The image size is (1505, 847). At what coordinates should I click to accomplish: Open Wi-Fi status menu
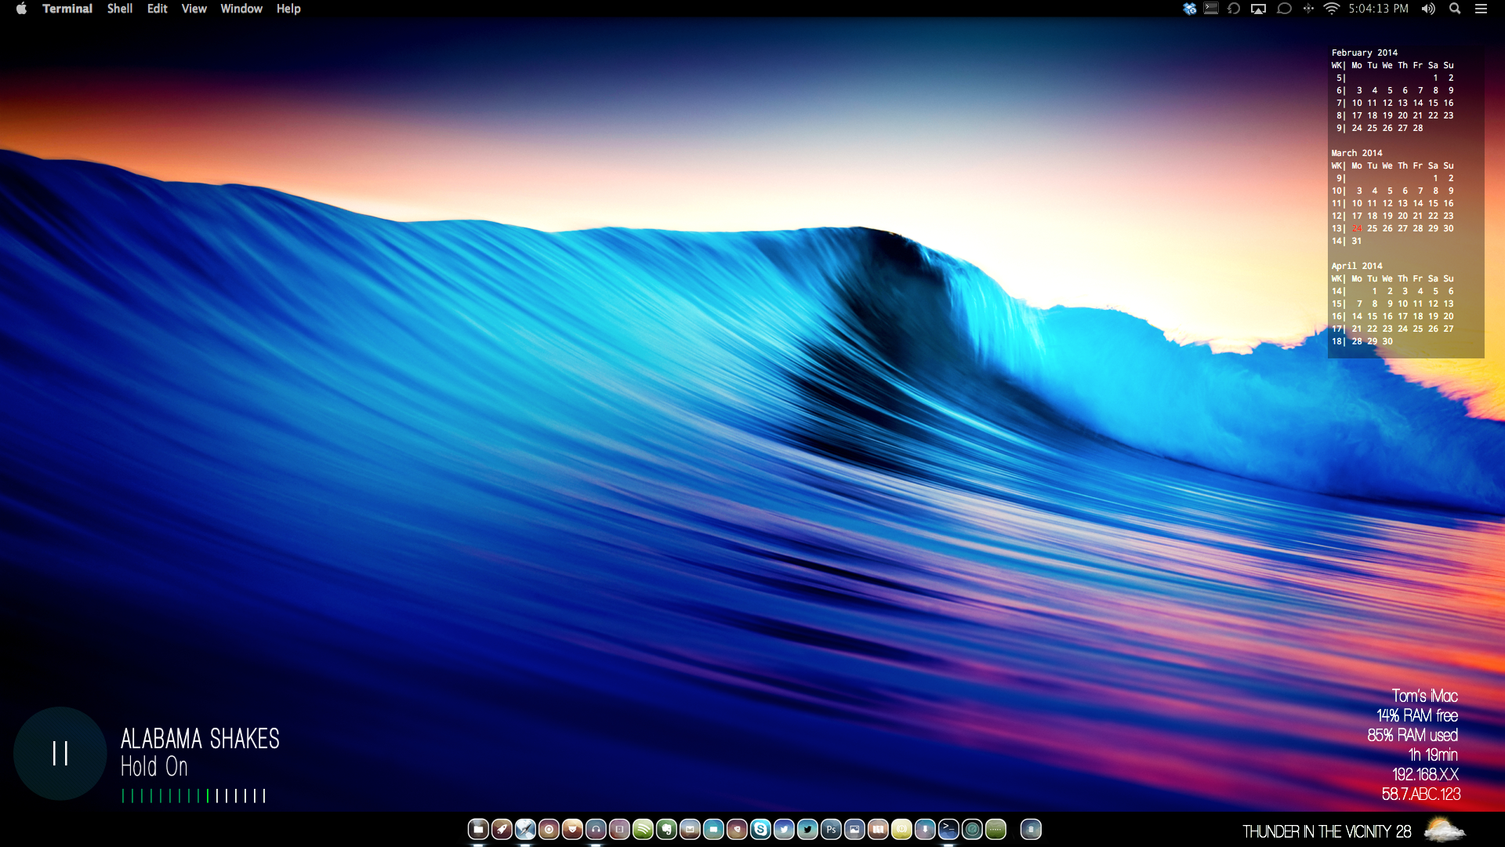[1331, 9]
